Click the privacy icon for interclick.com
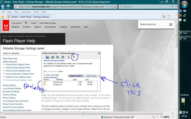This screenshot has height=119, width=191. (x=45, y=82)
